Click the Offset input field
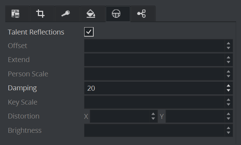Image resolution: width=241 pixels, height=145 pixels. pyautogui.click(x=154, y=46)
